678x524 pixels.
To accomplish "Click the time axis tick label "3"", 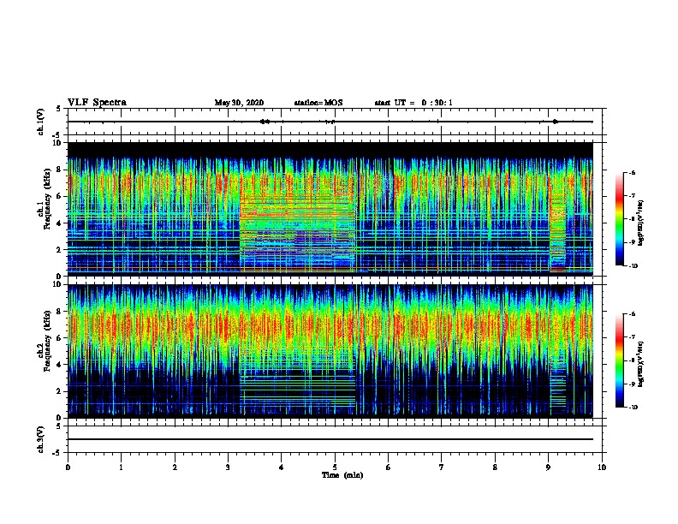I will pyautogui.click(x=228, y=467).
